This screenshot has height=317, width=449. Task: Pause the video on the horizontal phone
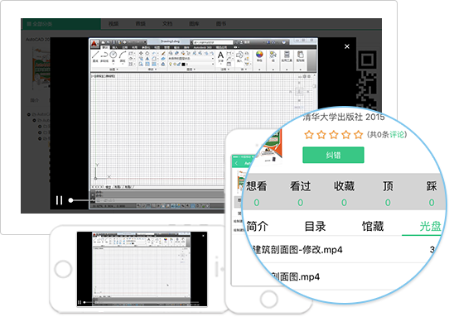pyautogui.click(x=80, y=302)
